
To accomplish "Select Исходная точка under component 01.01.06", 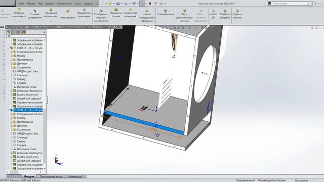I will 26,149.
